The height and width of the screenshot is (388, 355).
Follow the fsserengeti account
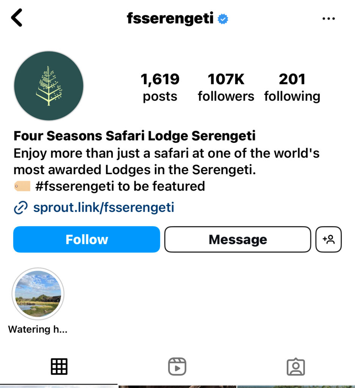point(87,239)
